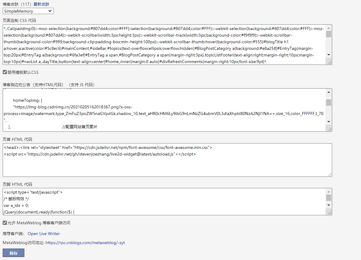Image resolution: width=361 pixels, height=260 pixels.
Task: Open the rpc.cnblogs.com metaweblog URL link
Action: point(85,243)
